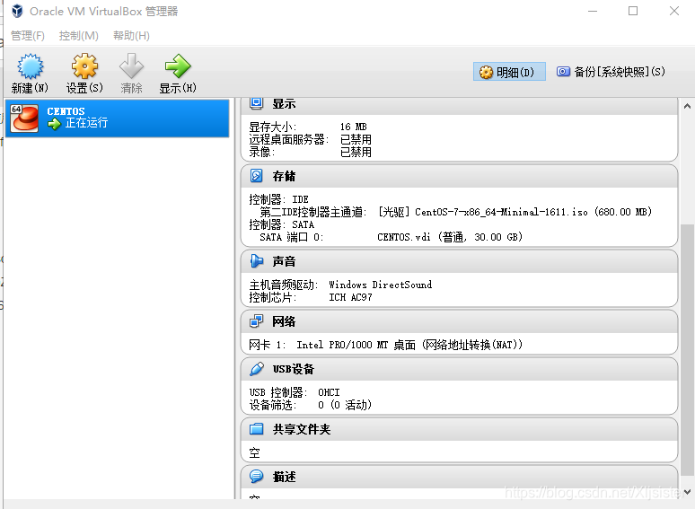Click ICH AC97 controller chip text

(350, 297)
